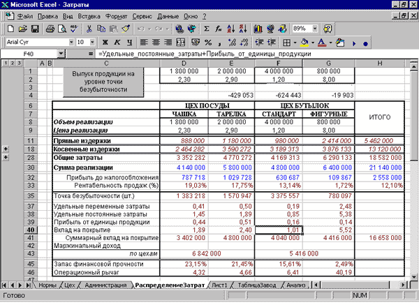Toggle bold formatting (Ж)
This screenshot has height=305, width=419.
click(x=105, y=43)
